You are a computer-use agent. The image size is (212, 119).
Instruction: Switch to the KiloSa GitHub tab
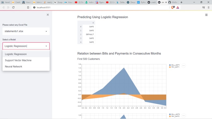[x=173, y=2]
